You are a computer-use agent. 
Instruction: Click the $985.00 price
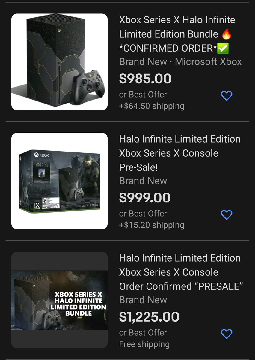(145, 79)
